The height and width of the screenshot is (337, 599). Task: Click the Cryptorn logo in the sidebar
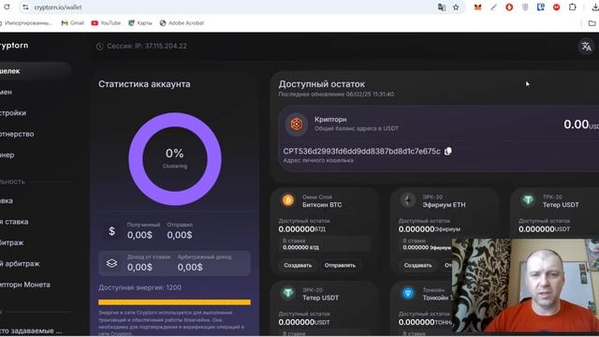point(14,45)
